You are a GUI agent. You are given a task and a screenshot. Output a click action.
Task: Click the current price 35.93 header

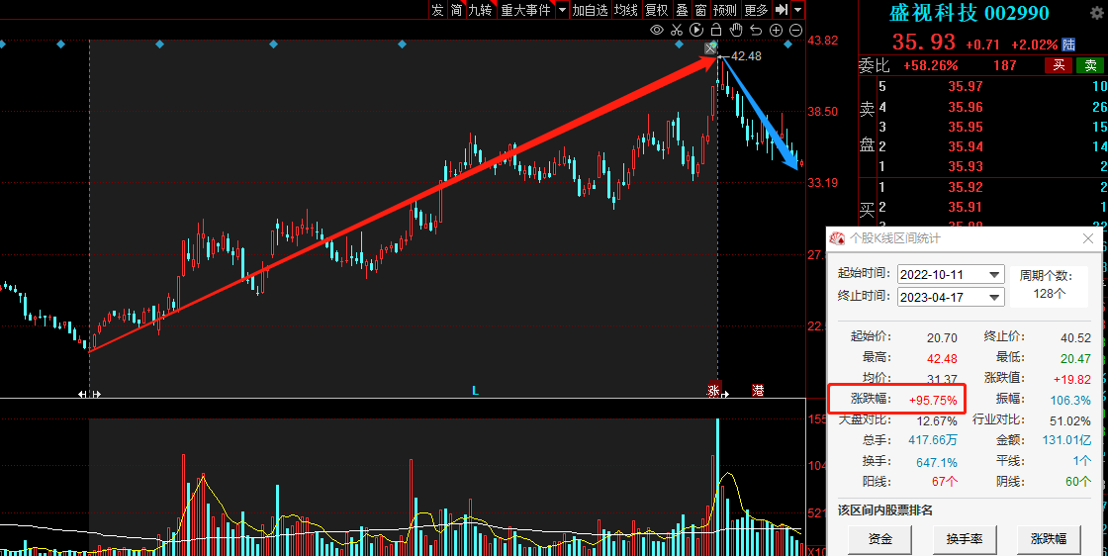(x=924, y=43)
